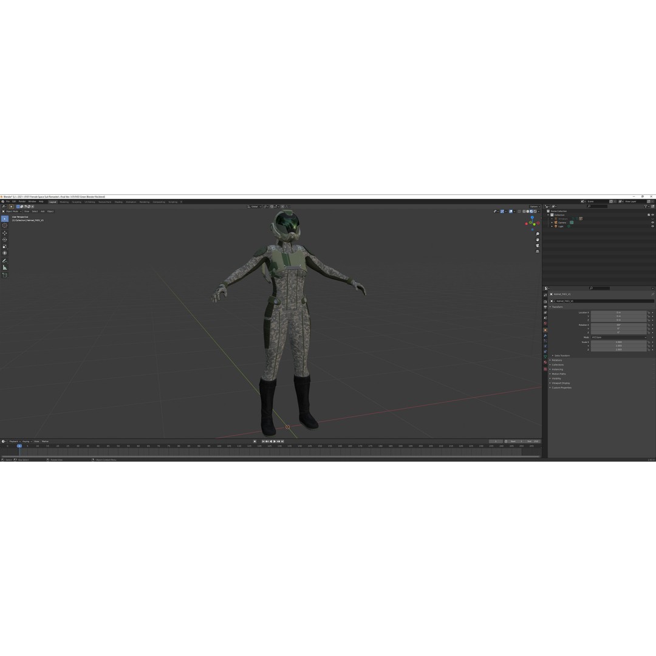Screen dimensions: 656x656
Task: Switch to Modeling workspace tab
Action: click(x=64, y=202)
